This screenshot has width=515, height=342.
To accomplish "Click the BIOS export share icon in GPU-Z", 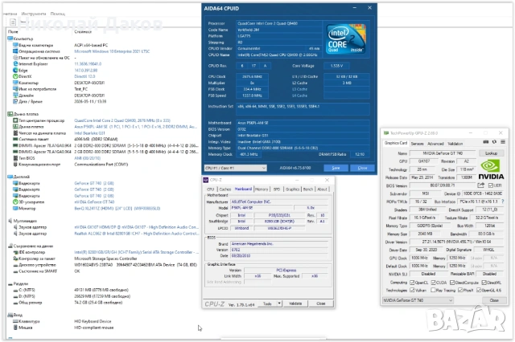I will coord(481,185).
